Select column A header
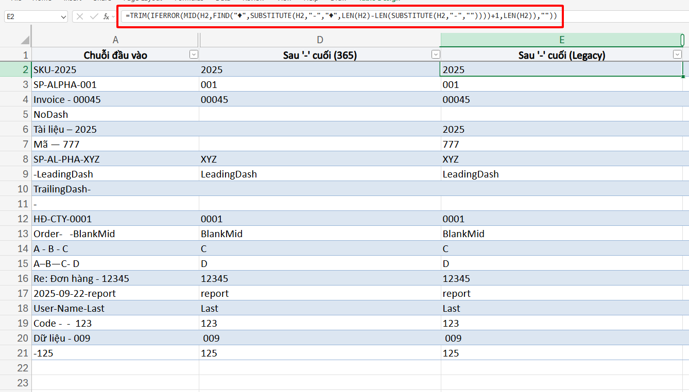689x392 pixels. 115,40
